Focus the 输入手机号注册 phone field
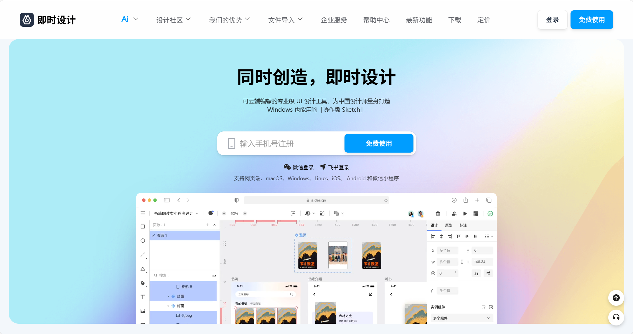Screen dimensions: 633x334 point(281,143)
